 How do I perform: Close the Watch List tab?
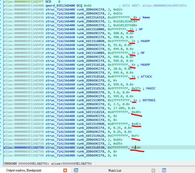coord(153,170)
